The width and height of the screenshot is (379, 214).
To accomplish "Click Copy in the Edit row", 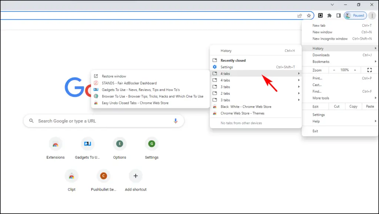I will (353, 106).
